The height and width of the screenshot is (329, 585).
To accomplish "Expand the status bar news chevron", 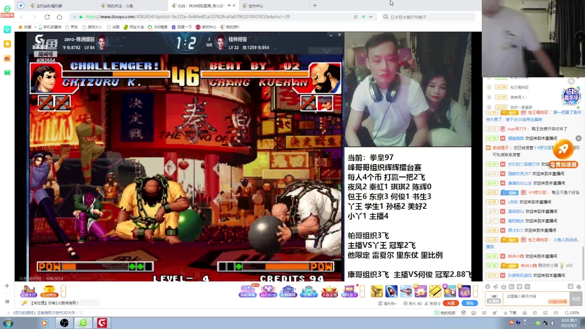I will pos(8,313).
